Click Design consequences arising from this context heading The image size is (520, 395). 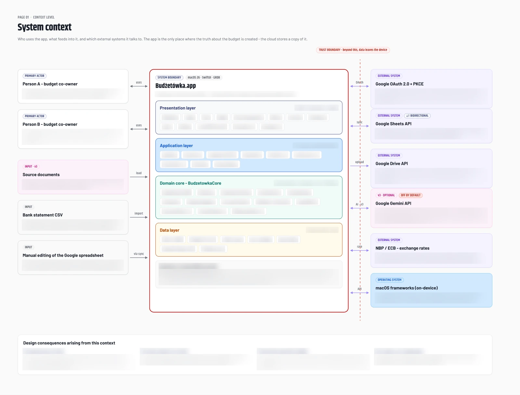click(x=69, y=343)
